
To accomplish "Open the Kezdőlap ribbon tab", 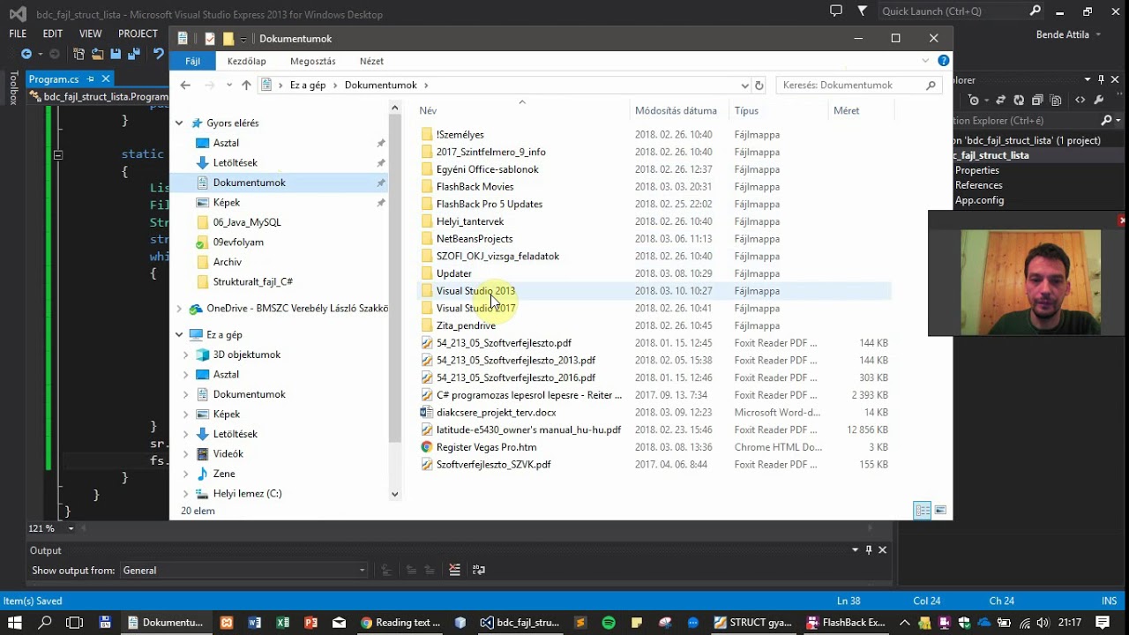I will [246, 62].
